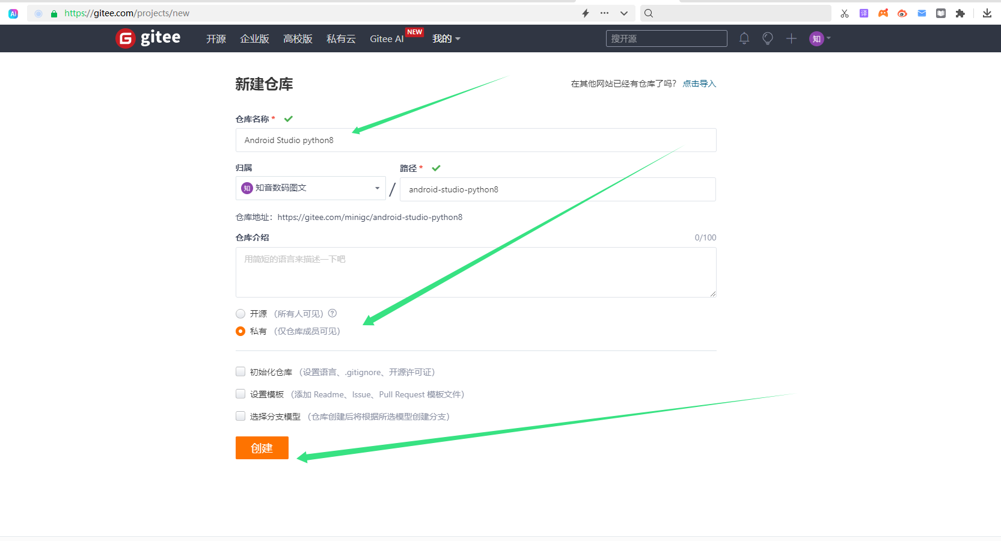Click the 搜开源 search box

coord(667,38)
